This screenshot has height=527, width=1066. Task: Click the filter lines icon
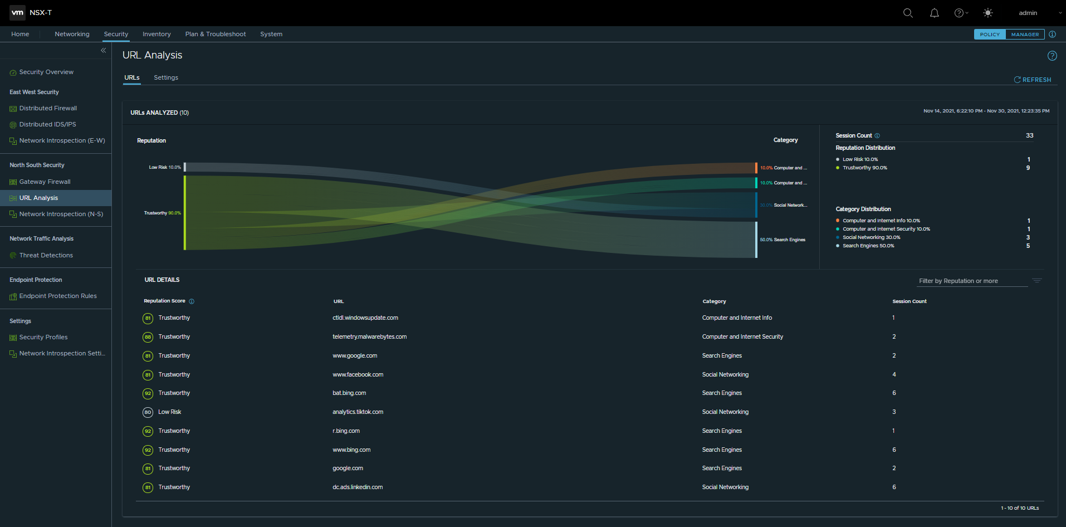click(x=1036, y=281)
